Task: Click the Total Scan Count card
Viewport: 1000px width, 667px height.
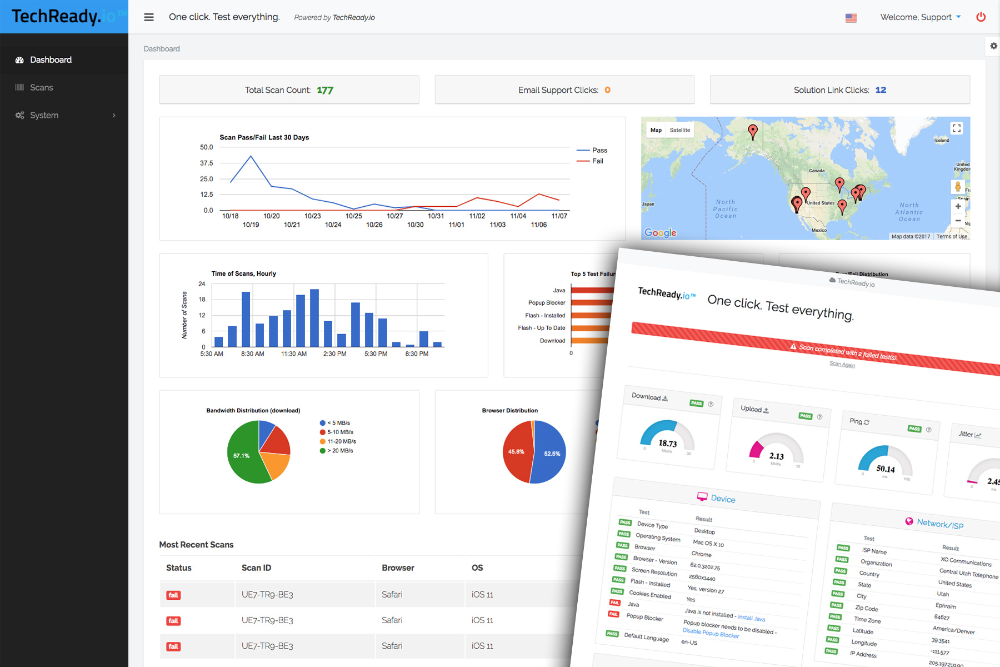Action: [x=289, y=90]
